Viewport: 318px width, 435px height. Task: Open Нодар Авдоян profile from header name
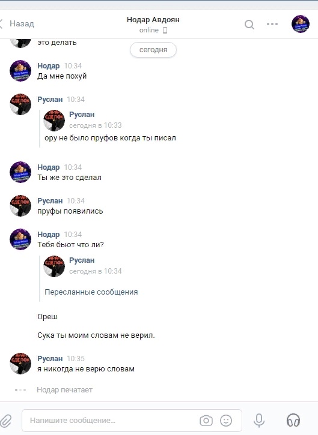click(153, 20)
